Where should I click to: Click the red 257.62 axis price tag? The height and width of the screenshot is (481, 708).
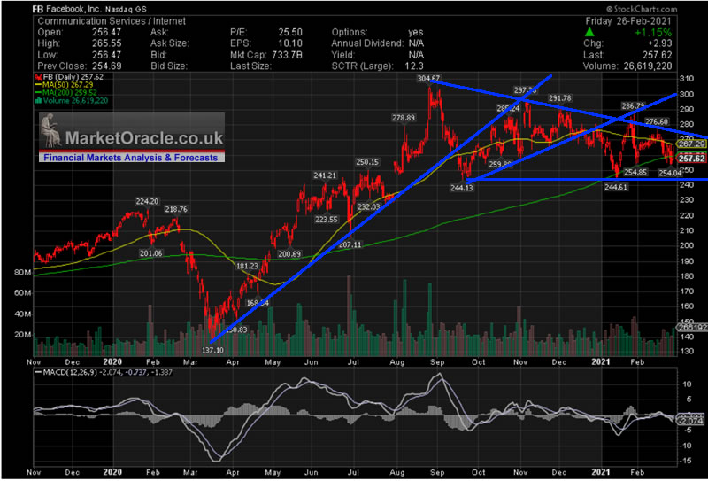pyautogui.click(x=690, y=159)
